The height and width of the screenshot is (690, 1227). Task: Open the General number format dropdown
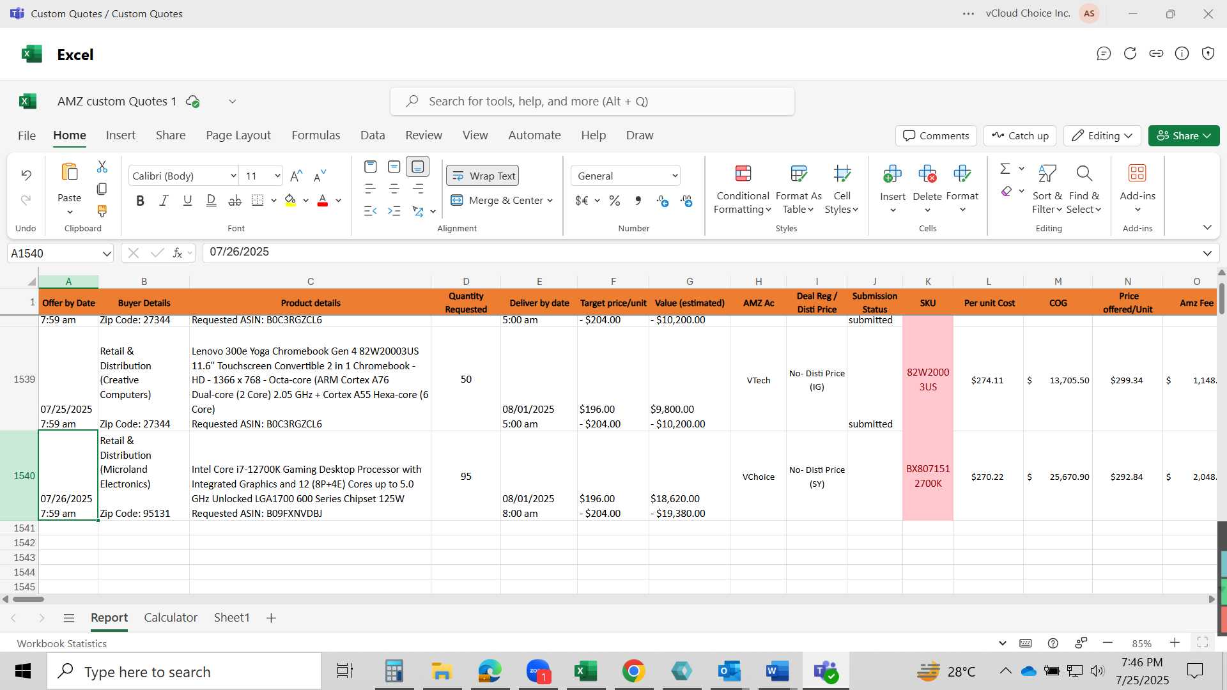tap(675, 176)
